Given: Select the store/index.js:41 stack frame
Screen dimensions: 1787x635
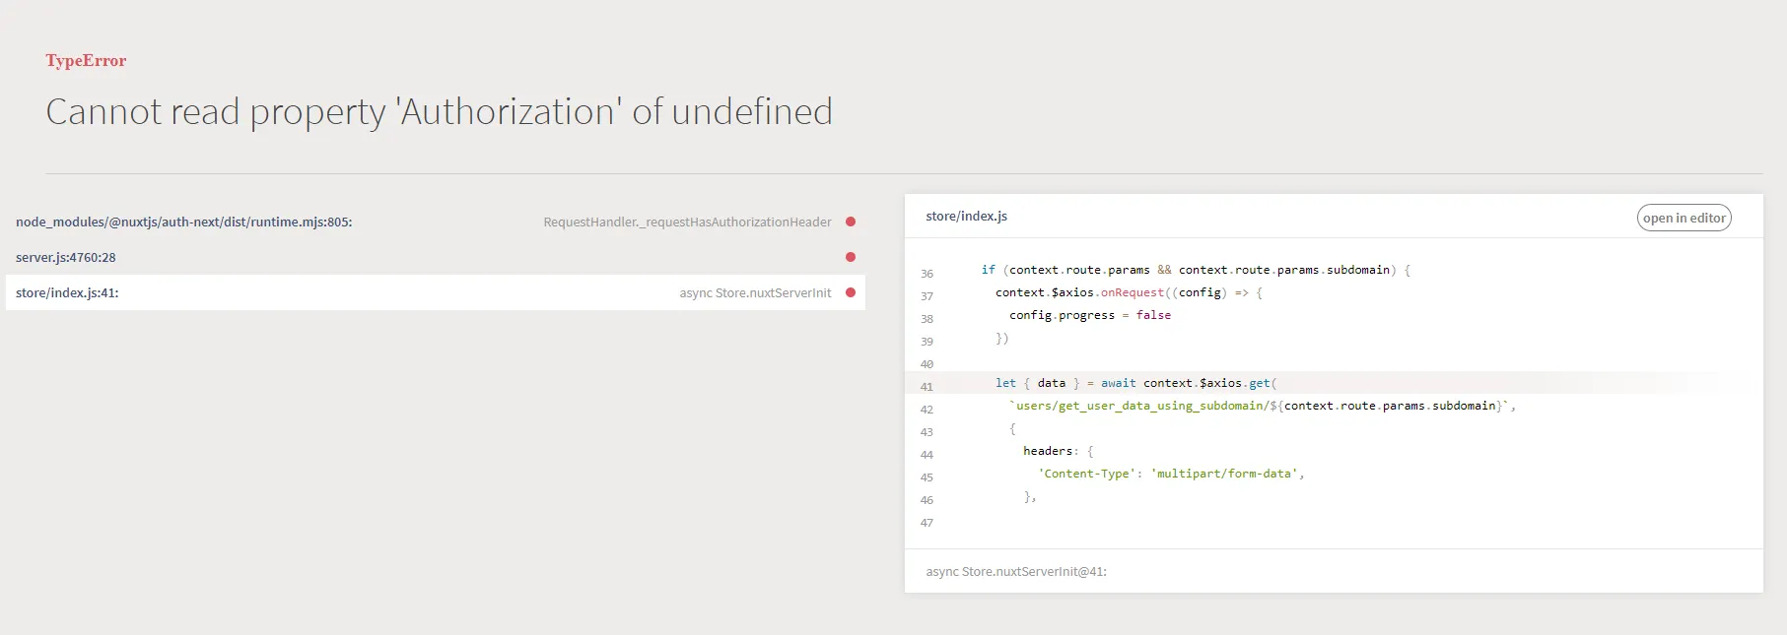Looking at the screenshot, I should click(x=67, y=293).
